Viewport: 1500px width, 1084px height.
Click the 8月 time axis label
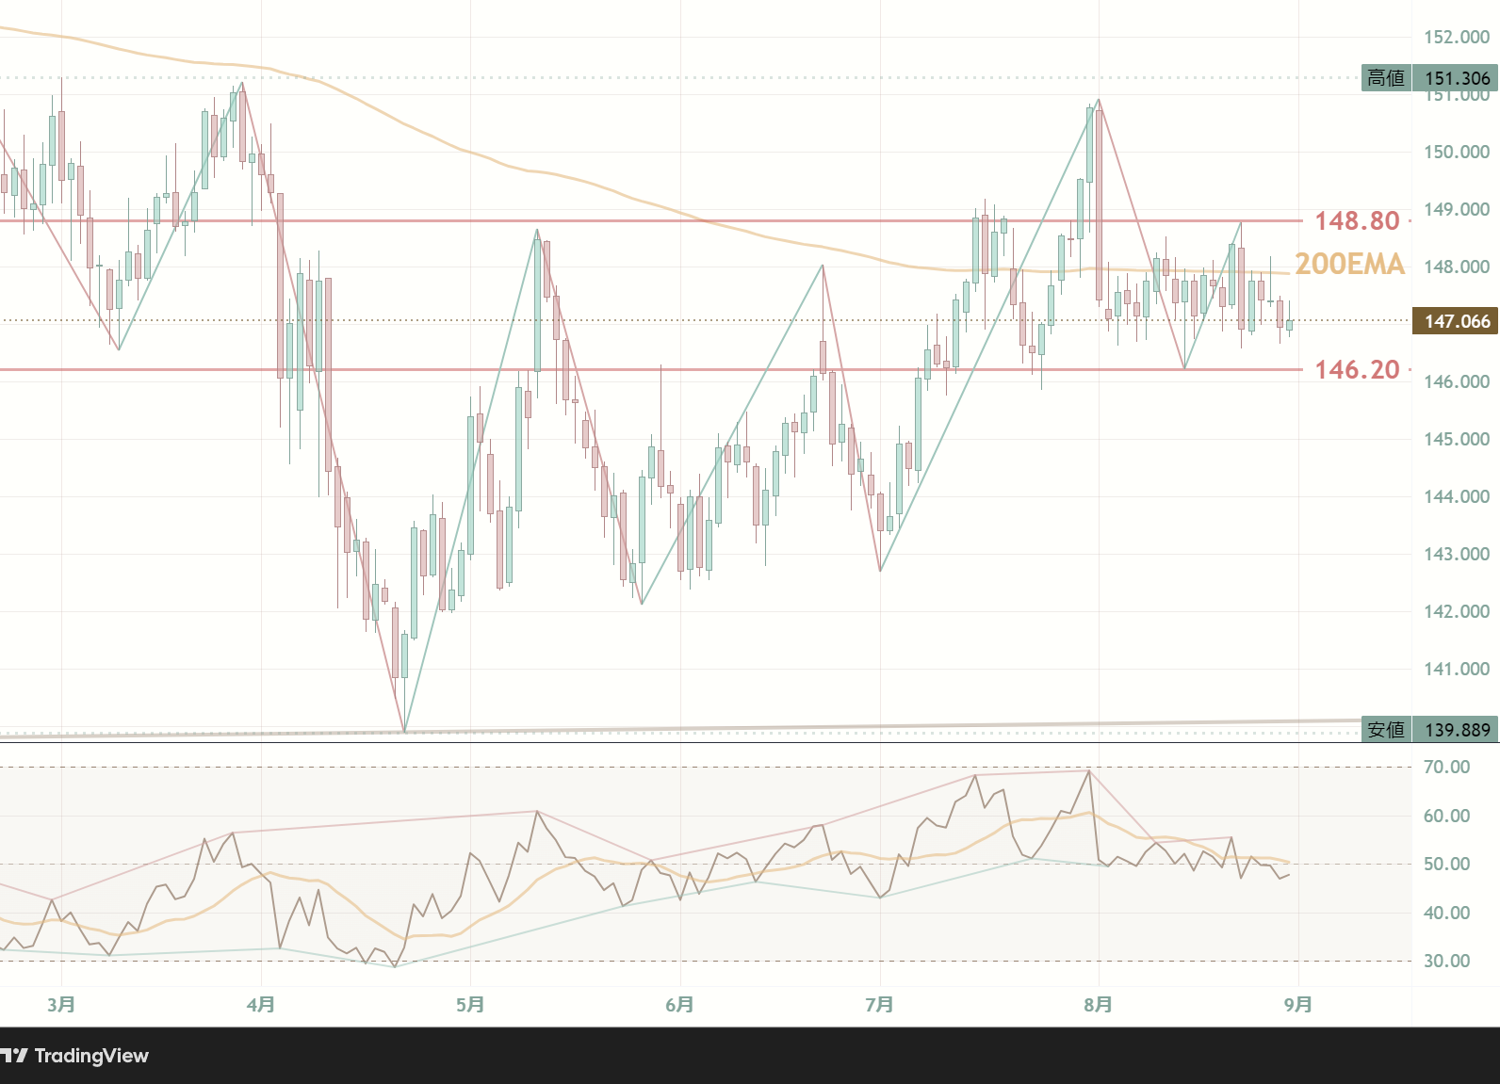pyautogui.click(x=1098, y=1005)
